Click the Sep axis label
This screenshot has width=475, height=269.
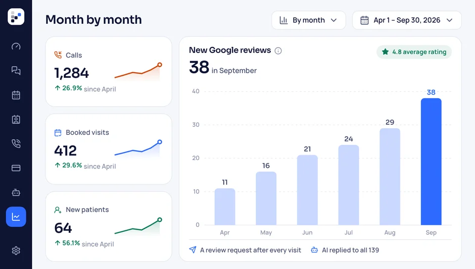(x=431, y=233)
